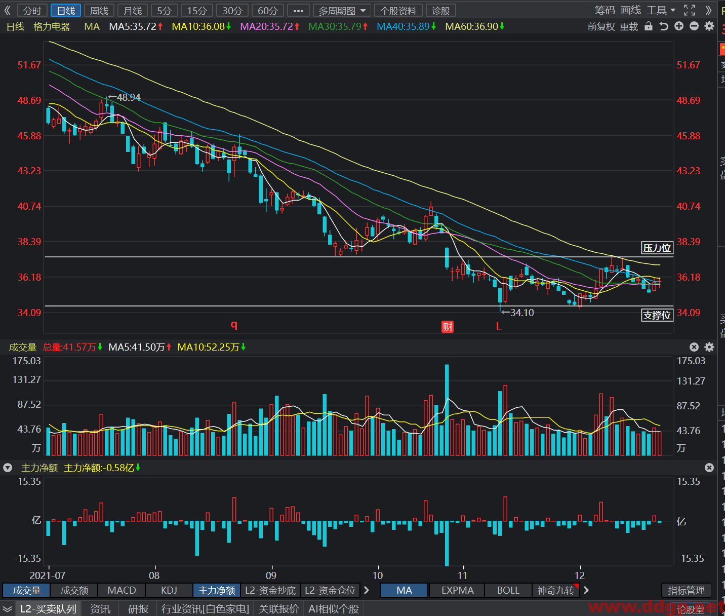Switch indicator to MACD

pos(122,590)
